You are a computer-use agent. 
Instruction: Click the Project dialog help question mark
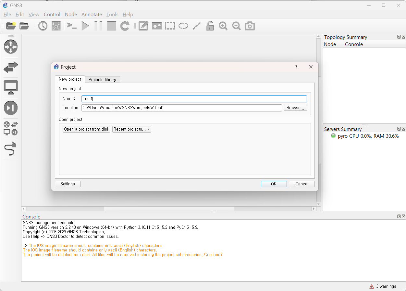point(296,67)
